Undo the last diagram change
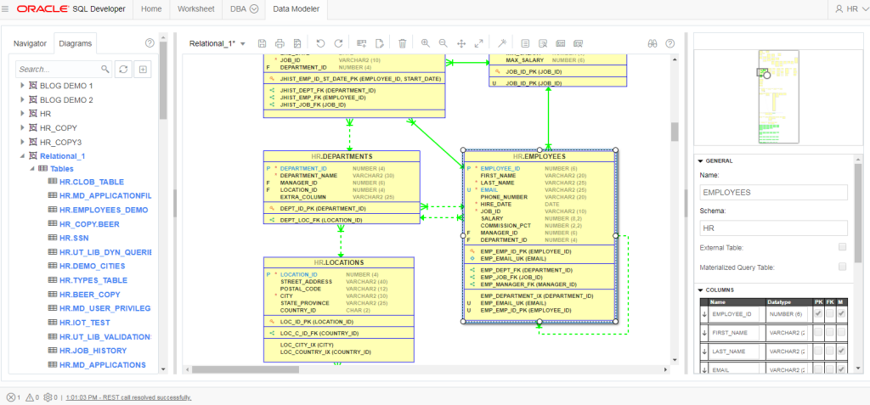 [320, 43]
